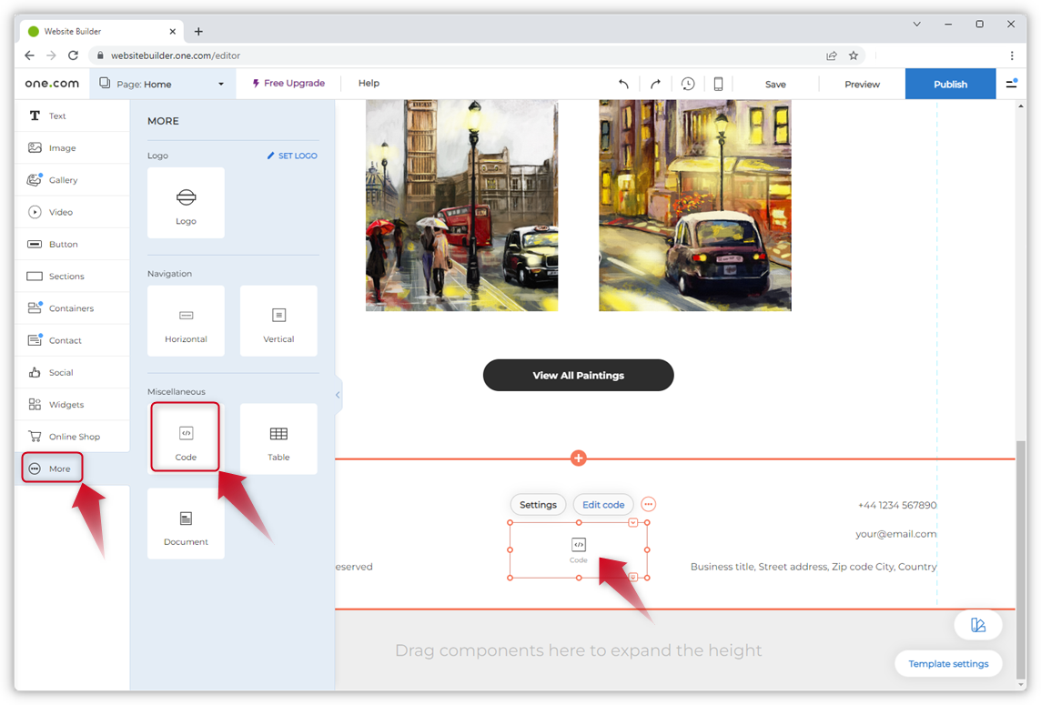Select the Online Shop sidebar item
The width and height of the screenshot is (1041, 705).
72,437
